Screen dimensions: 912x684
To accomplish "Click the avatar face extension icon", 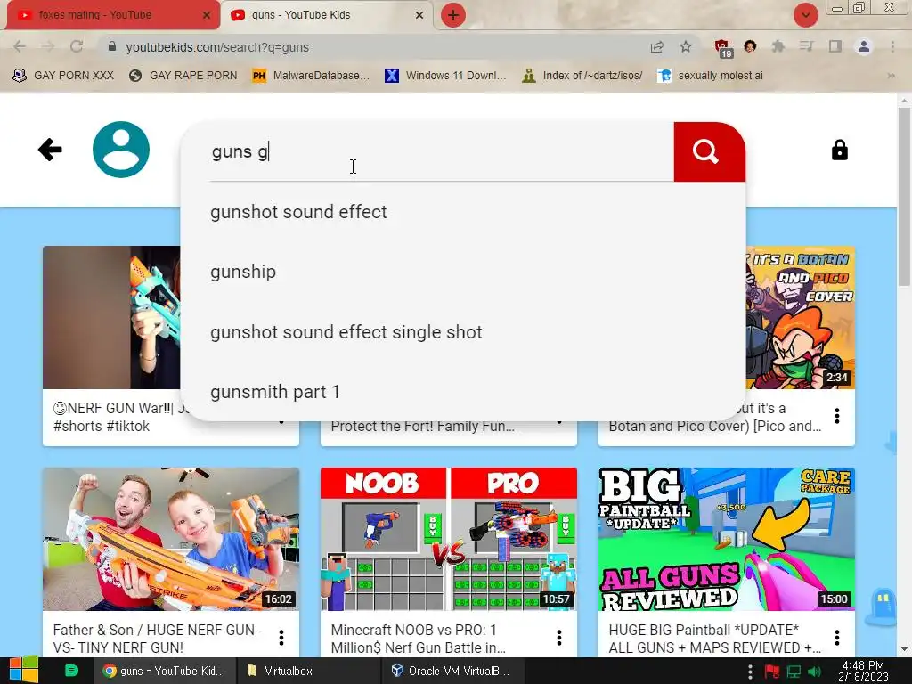I will [x=750, y=46].
